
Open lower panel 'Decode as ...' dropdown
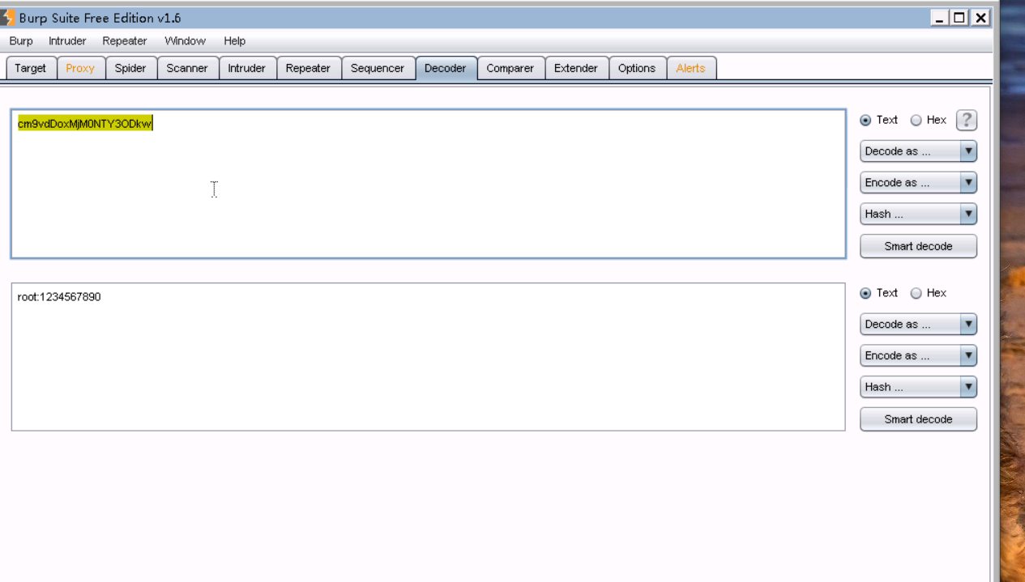point(918,325)
